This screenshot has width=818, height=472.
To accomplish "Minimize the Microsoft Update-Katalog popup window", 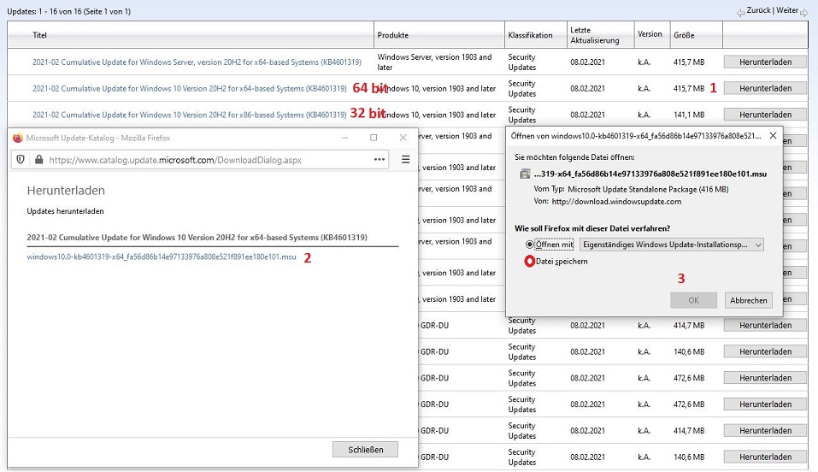I will pyautogui.click(x=344, y=138).
